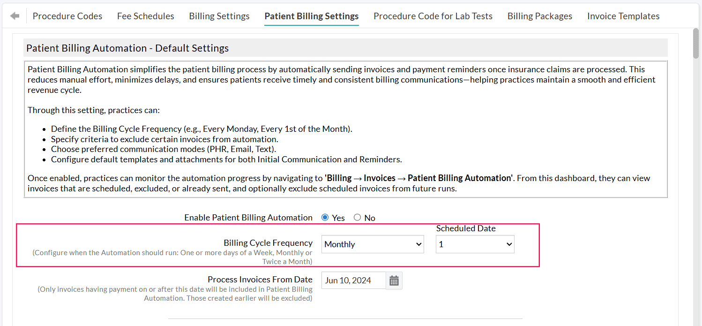This screenshot has height=326, width=702.
Task: Click the Process Invoices From Date field
Action: coord(353,280)
